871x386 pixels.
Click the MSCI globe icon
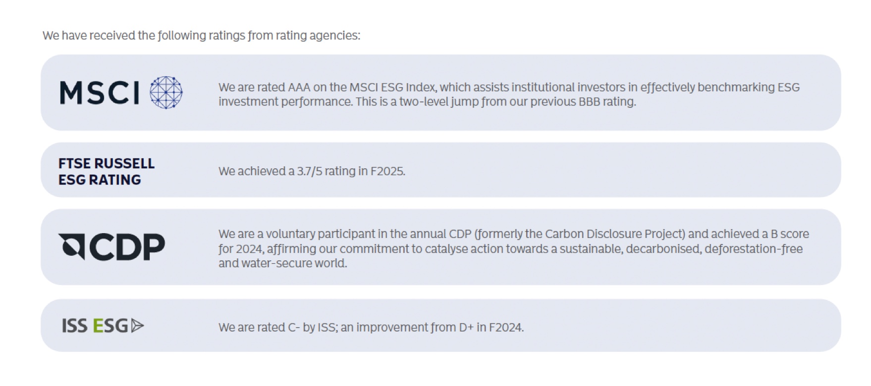(x=166, y=93)
